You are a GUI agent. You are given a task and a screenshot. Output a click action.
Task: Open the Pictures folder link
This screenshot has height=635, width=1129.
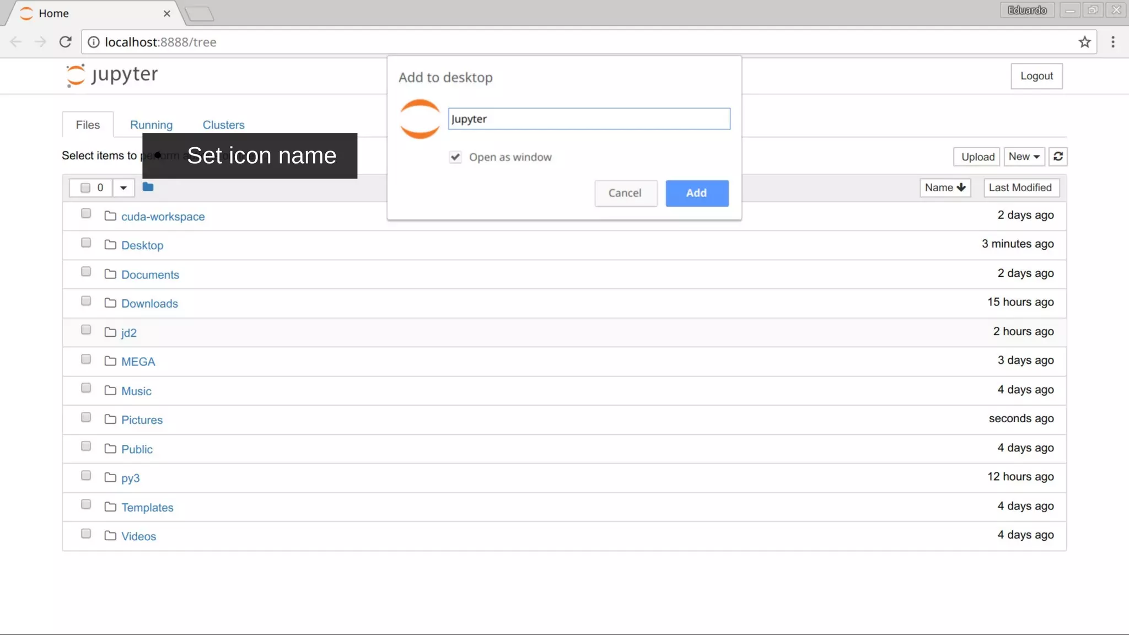(x=142, y=420)
